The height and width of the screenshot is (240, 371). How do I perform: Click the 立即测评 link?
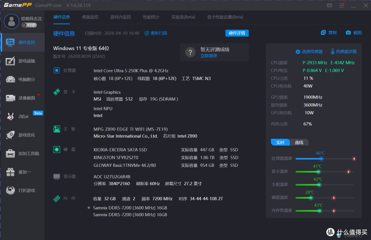209,56
